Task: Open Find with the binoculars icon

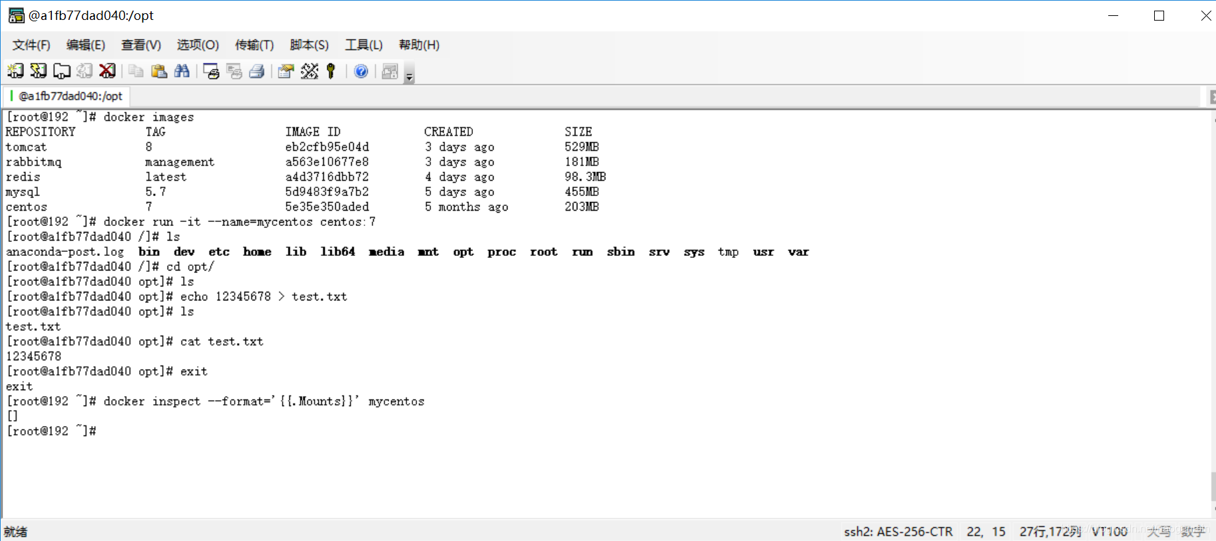Action: pyautogui.click(x=182, y=71)
